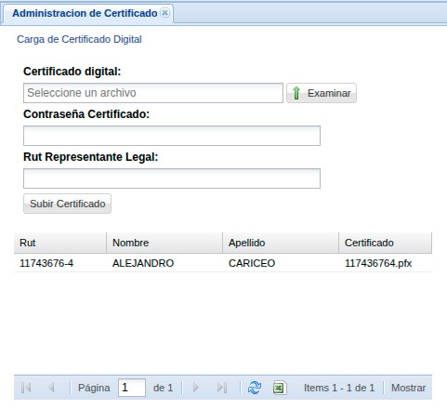Focus the Seleccione un archivo field
The image size is (447, 409).
tap(153, 93)
